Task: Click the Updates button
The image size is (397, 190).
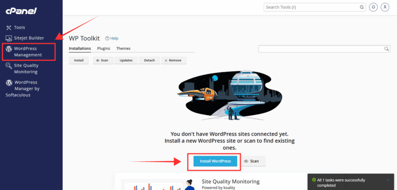Action: pos(126,60)
